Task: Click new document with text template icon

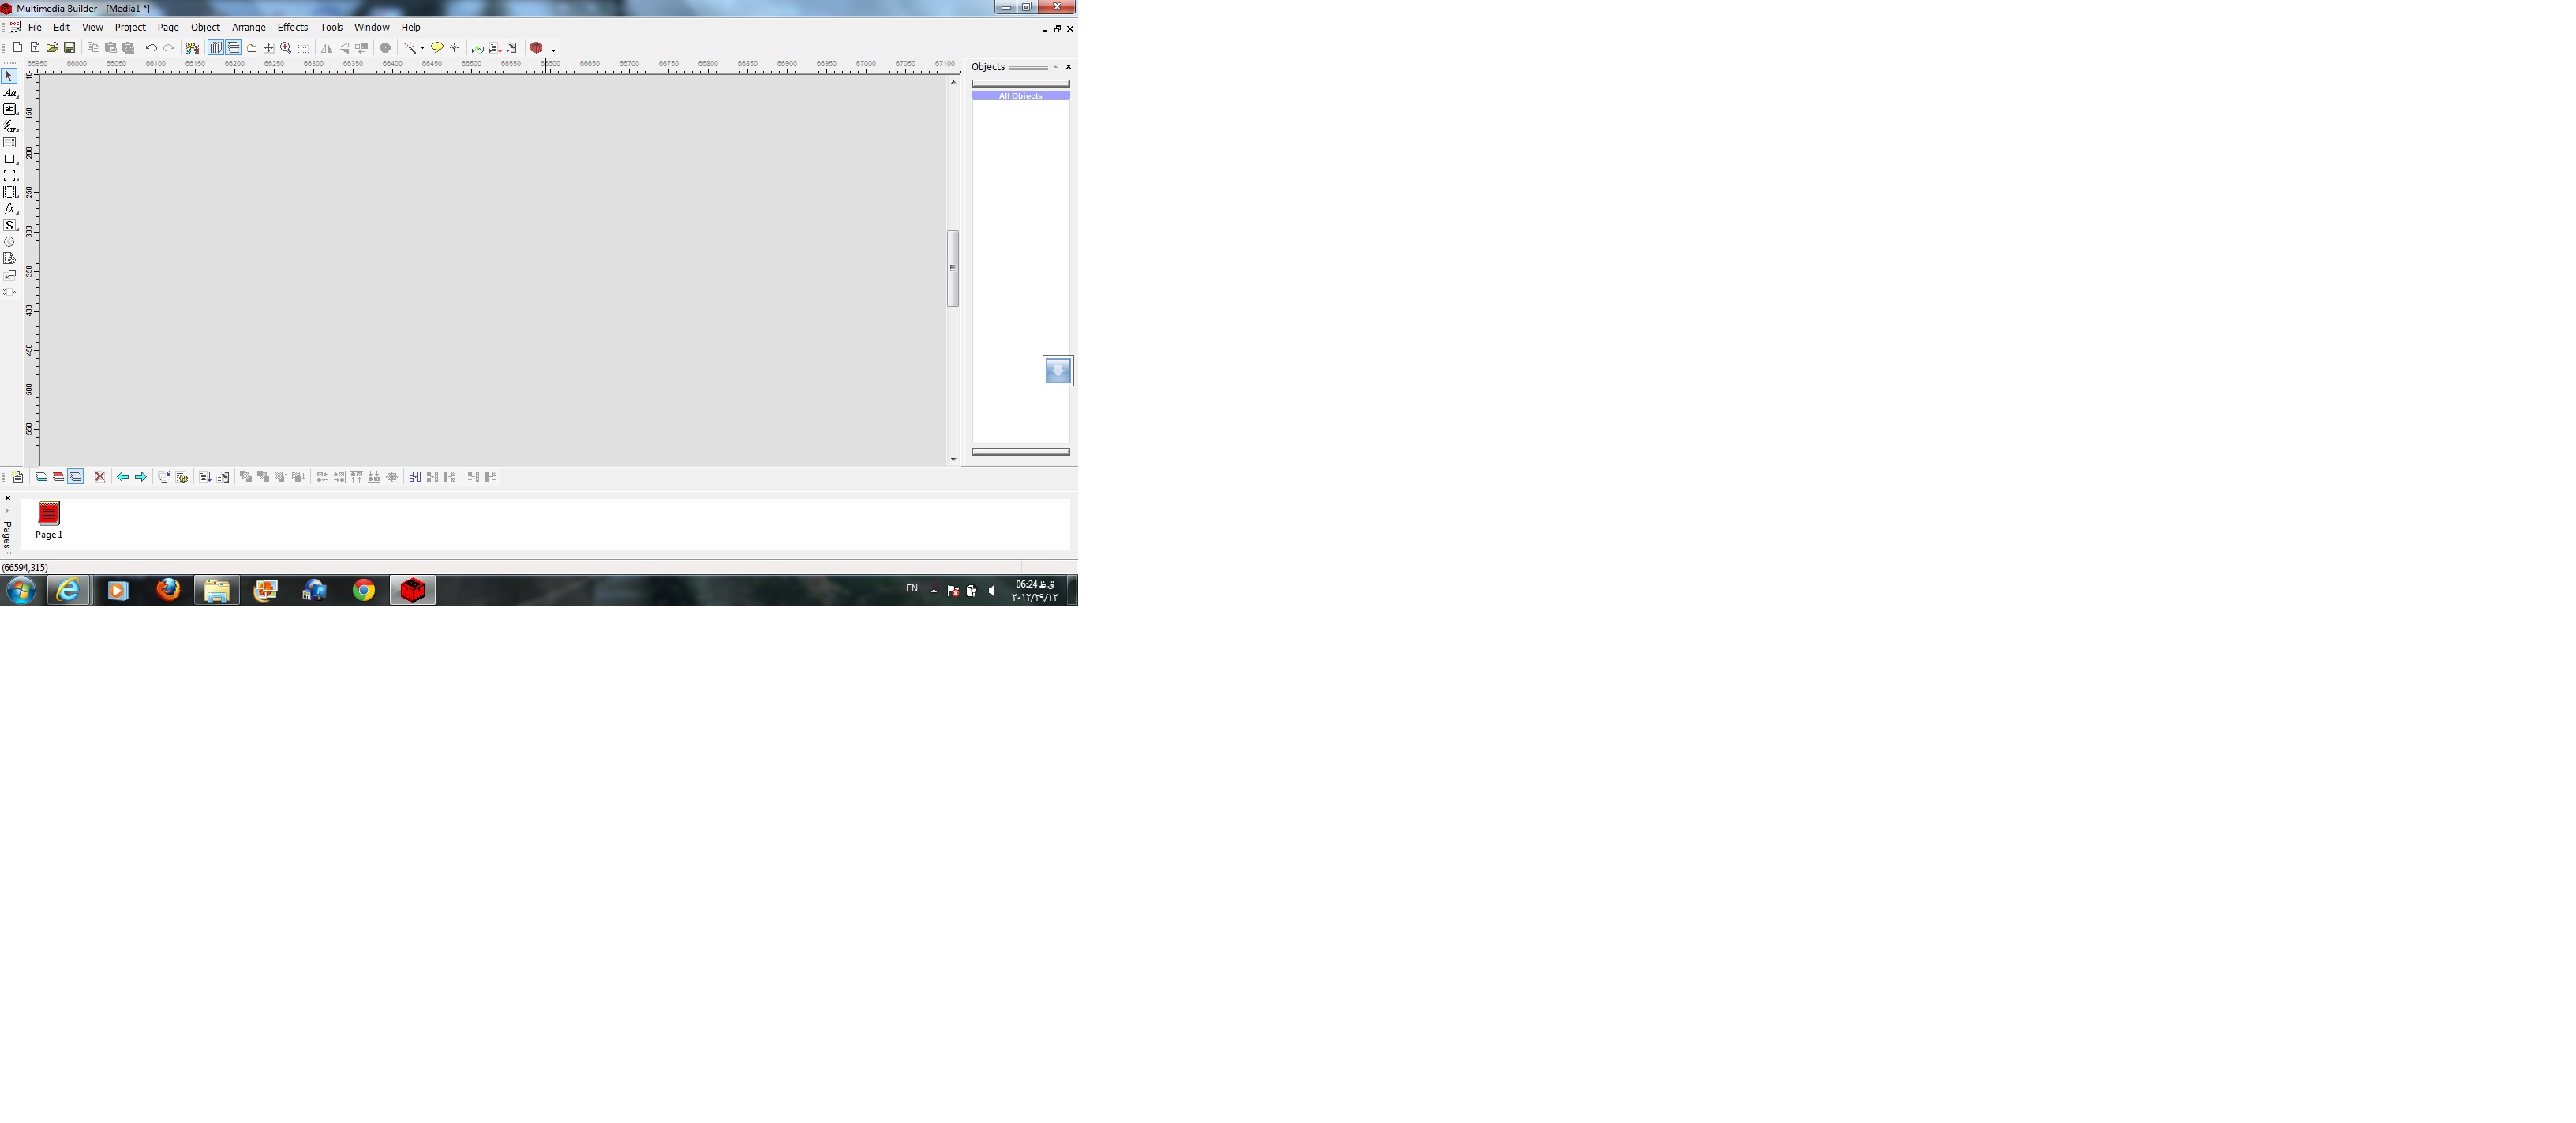Action: point(35,48)
